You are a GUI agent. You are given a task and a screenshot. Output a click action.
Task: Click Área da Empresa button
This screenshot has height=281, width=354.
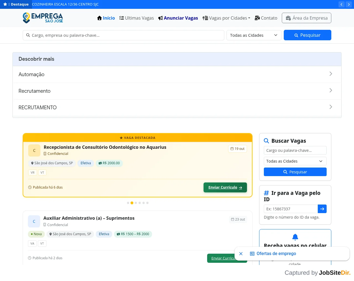pos(306,18)
